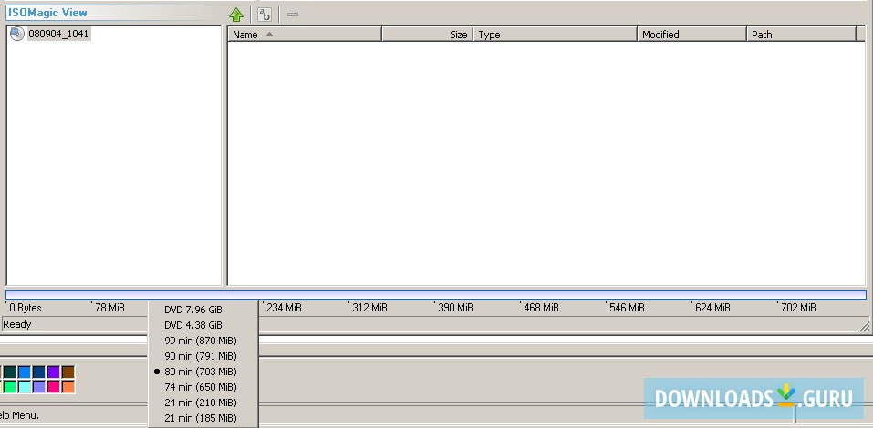Pick the purple color swatch
873x428 pixels.
54,372
